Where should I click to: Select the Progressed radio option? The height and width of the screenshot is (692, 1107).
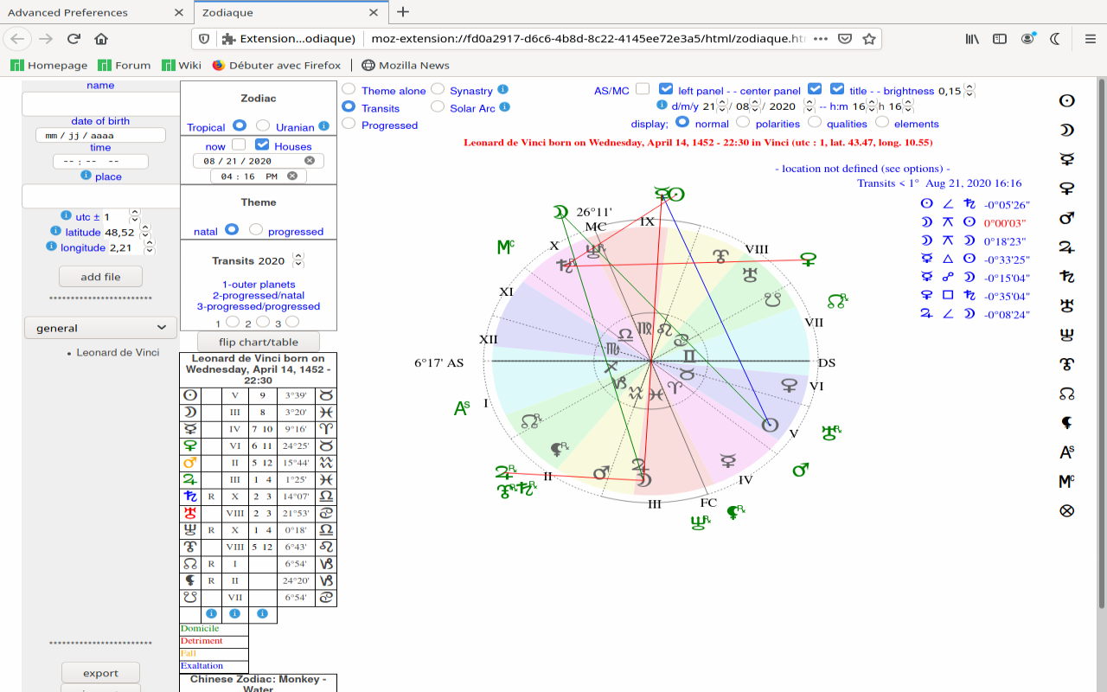point(349,124)
